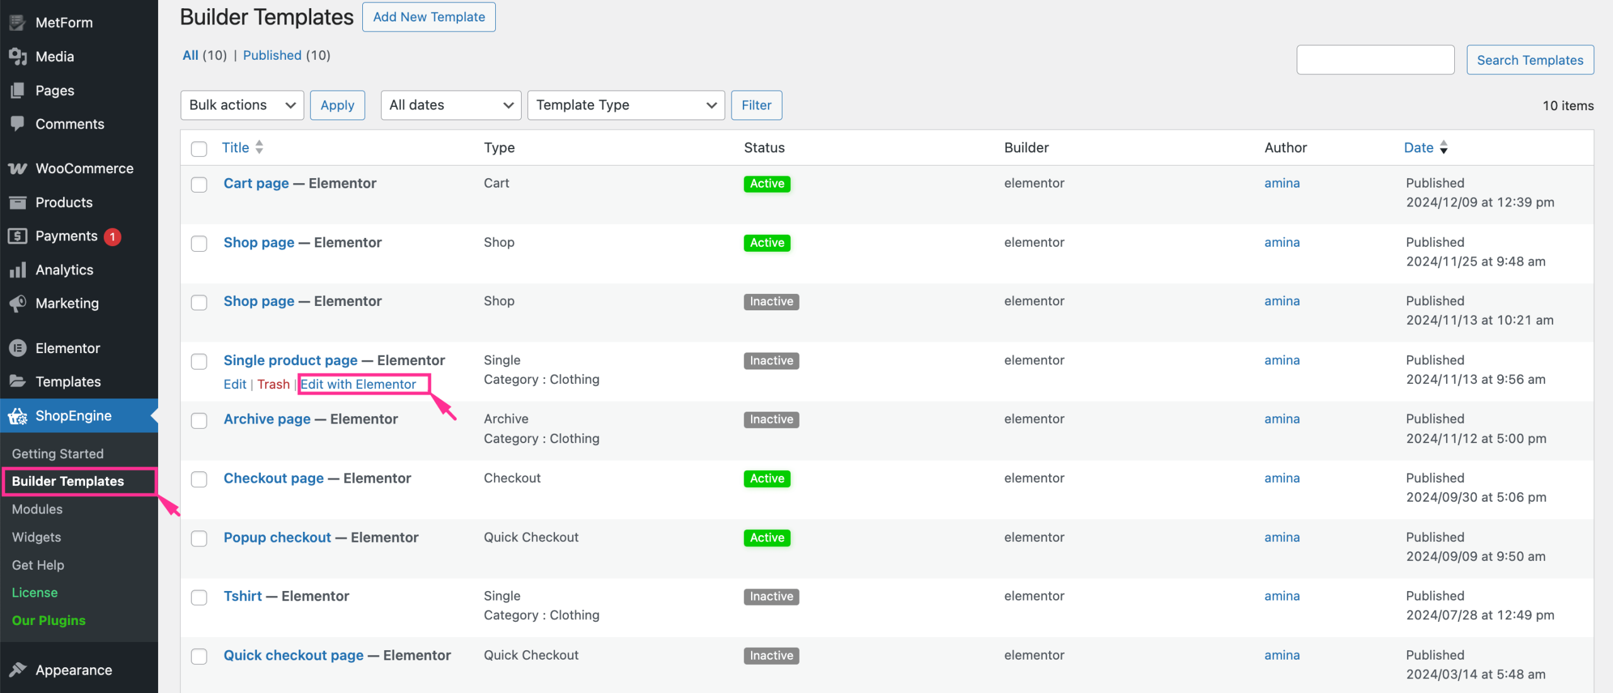This screenshot has width=1613, height=693.
Task: Click the Elementor circle icon
Action: click(18, 348)
